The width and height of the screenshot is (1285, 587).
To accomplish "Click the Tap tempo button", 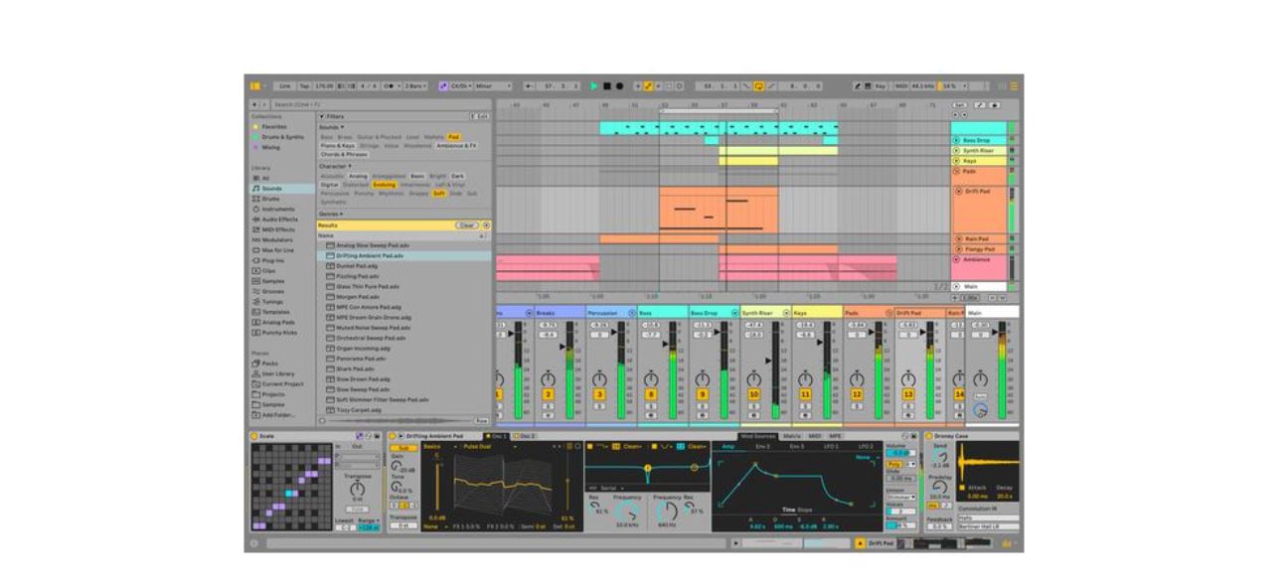I will pyautogui.click(x=304, y=86).
